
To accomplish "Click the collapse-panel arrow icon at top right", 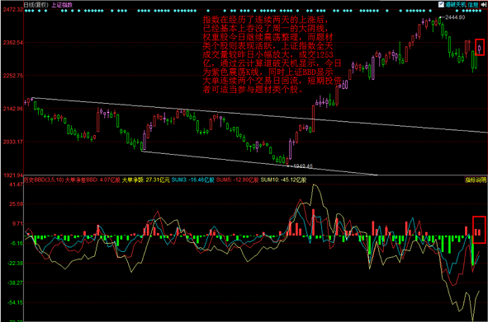I will click(x=484, y=5).
